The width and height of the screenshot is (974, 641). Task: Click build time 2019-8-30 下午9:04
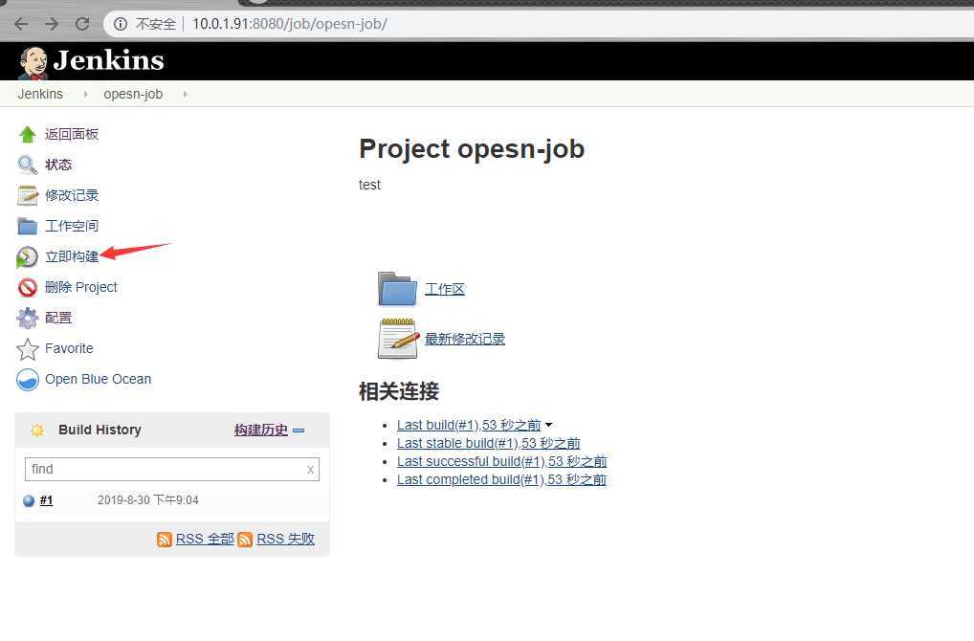pos(148,500)
